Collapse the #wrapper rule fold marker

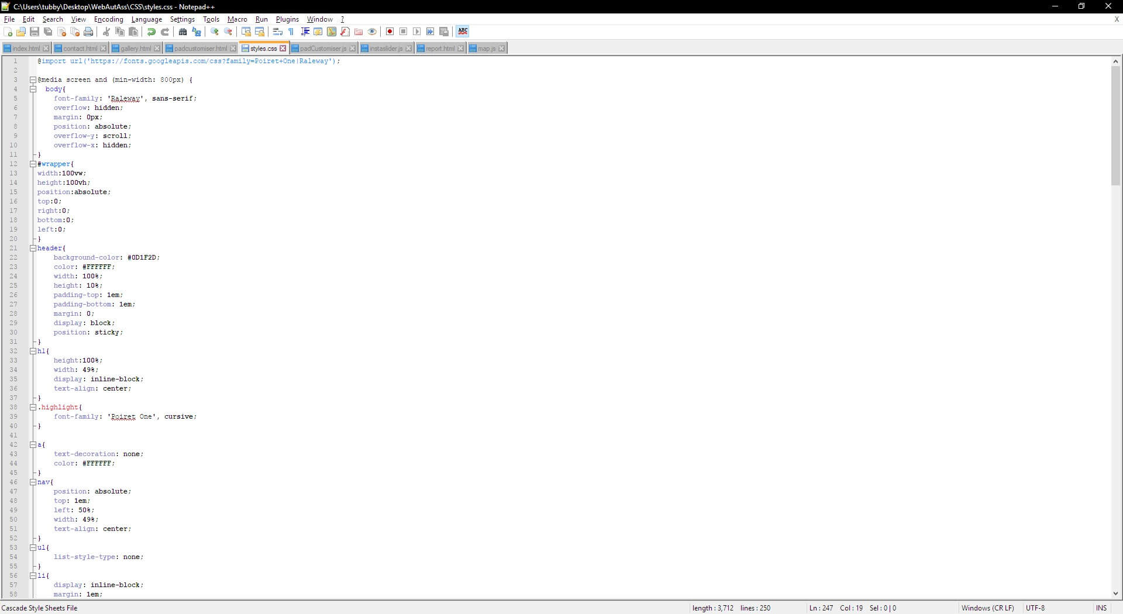tap(33, 164)
